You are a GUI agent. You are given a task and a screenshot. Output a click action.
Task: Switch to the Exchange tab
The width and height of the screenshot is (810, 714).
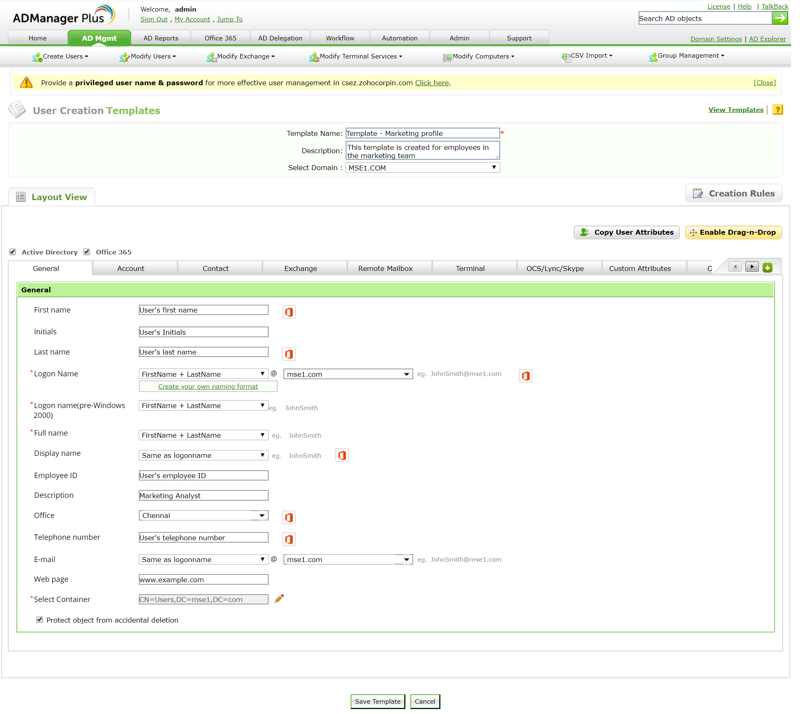pyautogui.click(x=300, y=268)
